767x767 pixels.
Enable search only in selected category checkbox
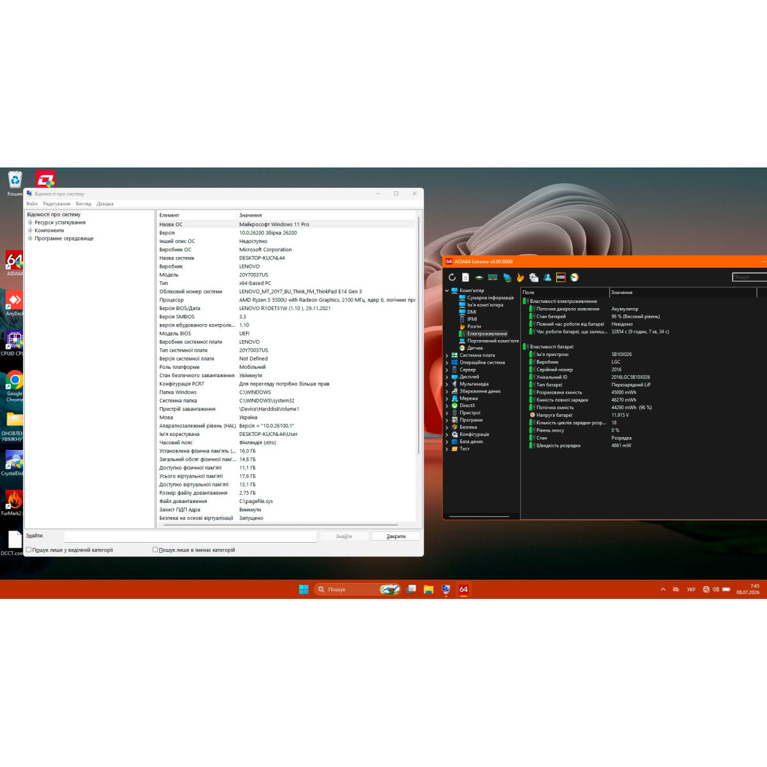click(x=28, y=550)
